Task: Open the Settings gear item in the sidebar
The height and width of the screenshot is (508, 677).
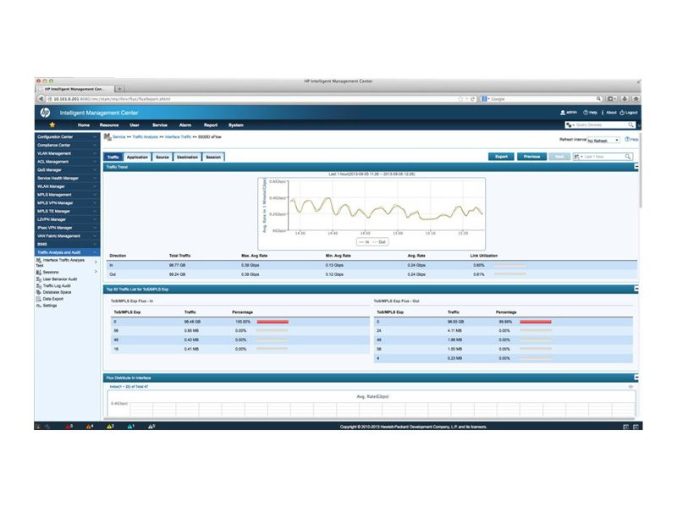Action: (x=47, y=306)
